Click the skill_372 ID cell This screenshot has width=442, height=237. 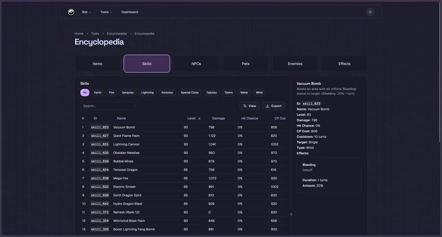click(100, 212)
